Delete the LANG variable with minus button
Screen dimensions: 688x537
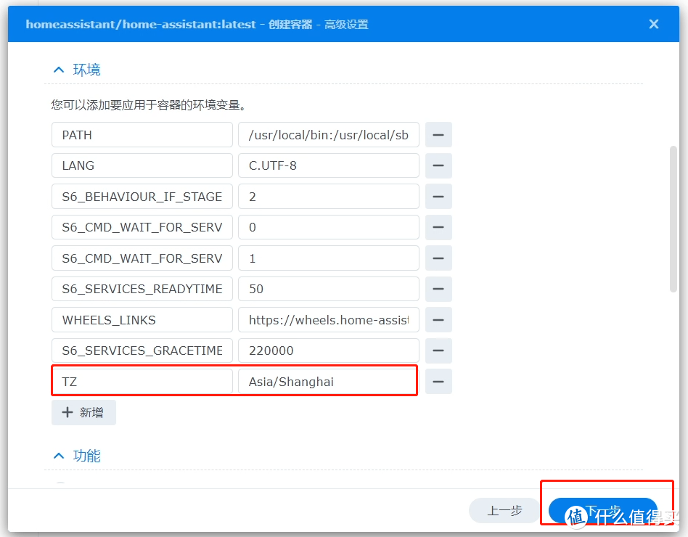(438, 165)
